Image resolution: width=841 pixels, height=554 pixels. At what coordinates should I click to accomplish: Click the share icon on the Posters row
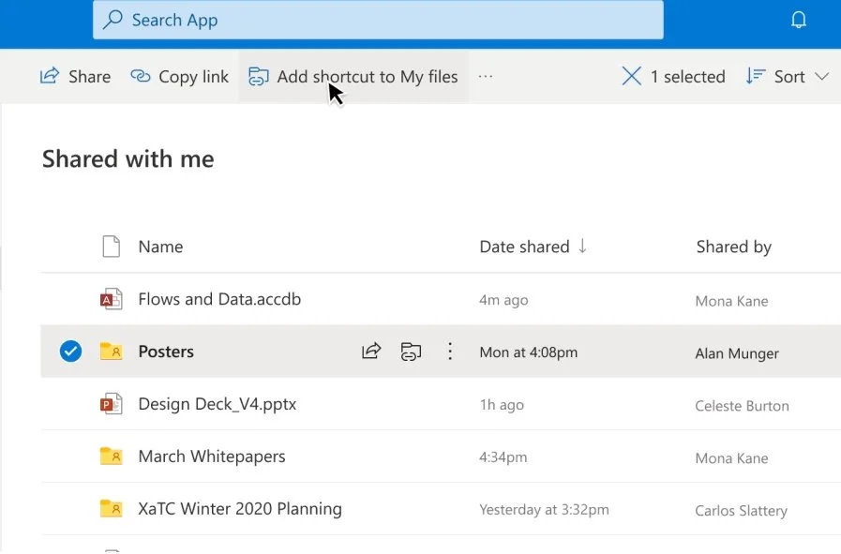[x=371, y=352]
